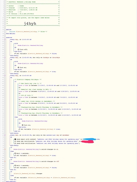Viewport: 137px width, 182px height.
Task: Select the Send PUSH notification action
Action: tap(47, 143)
